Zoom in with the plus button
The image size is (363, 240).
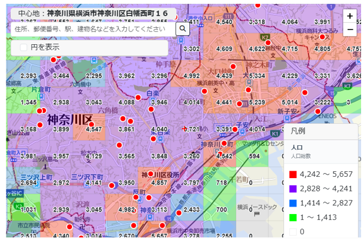coord(350,16)
